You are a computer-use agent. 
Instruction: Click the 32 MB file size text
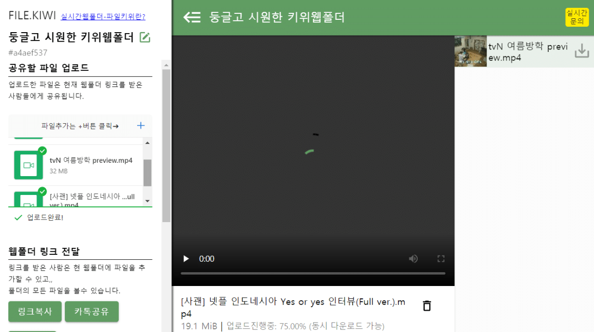click(58, 171)
